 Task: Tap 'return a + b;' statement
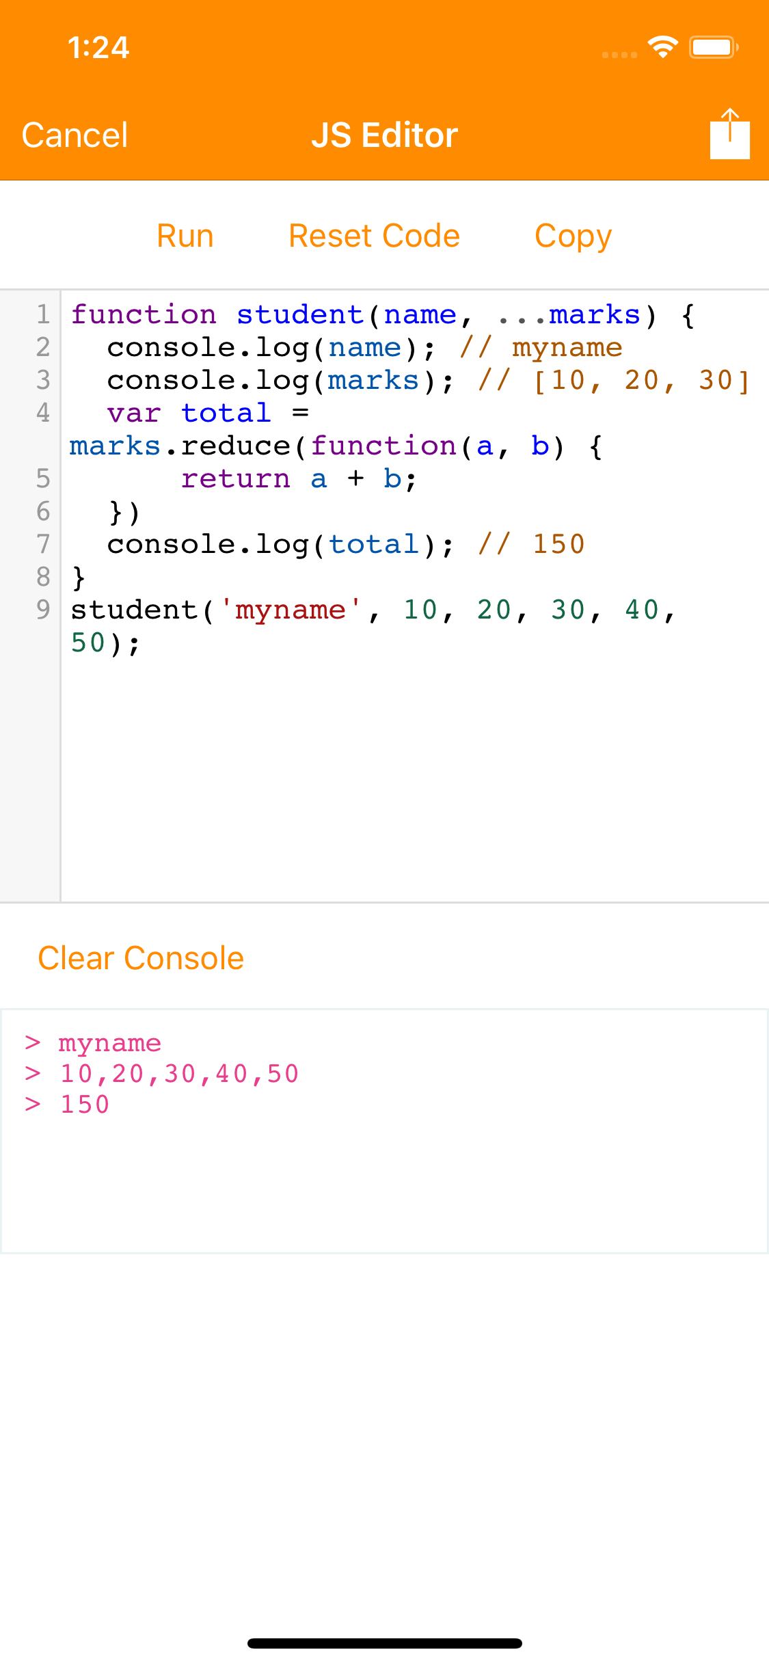(299, 478)
